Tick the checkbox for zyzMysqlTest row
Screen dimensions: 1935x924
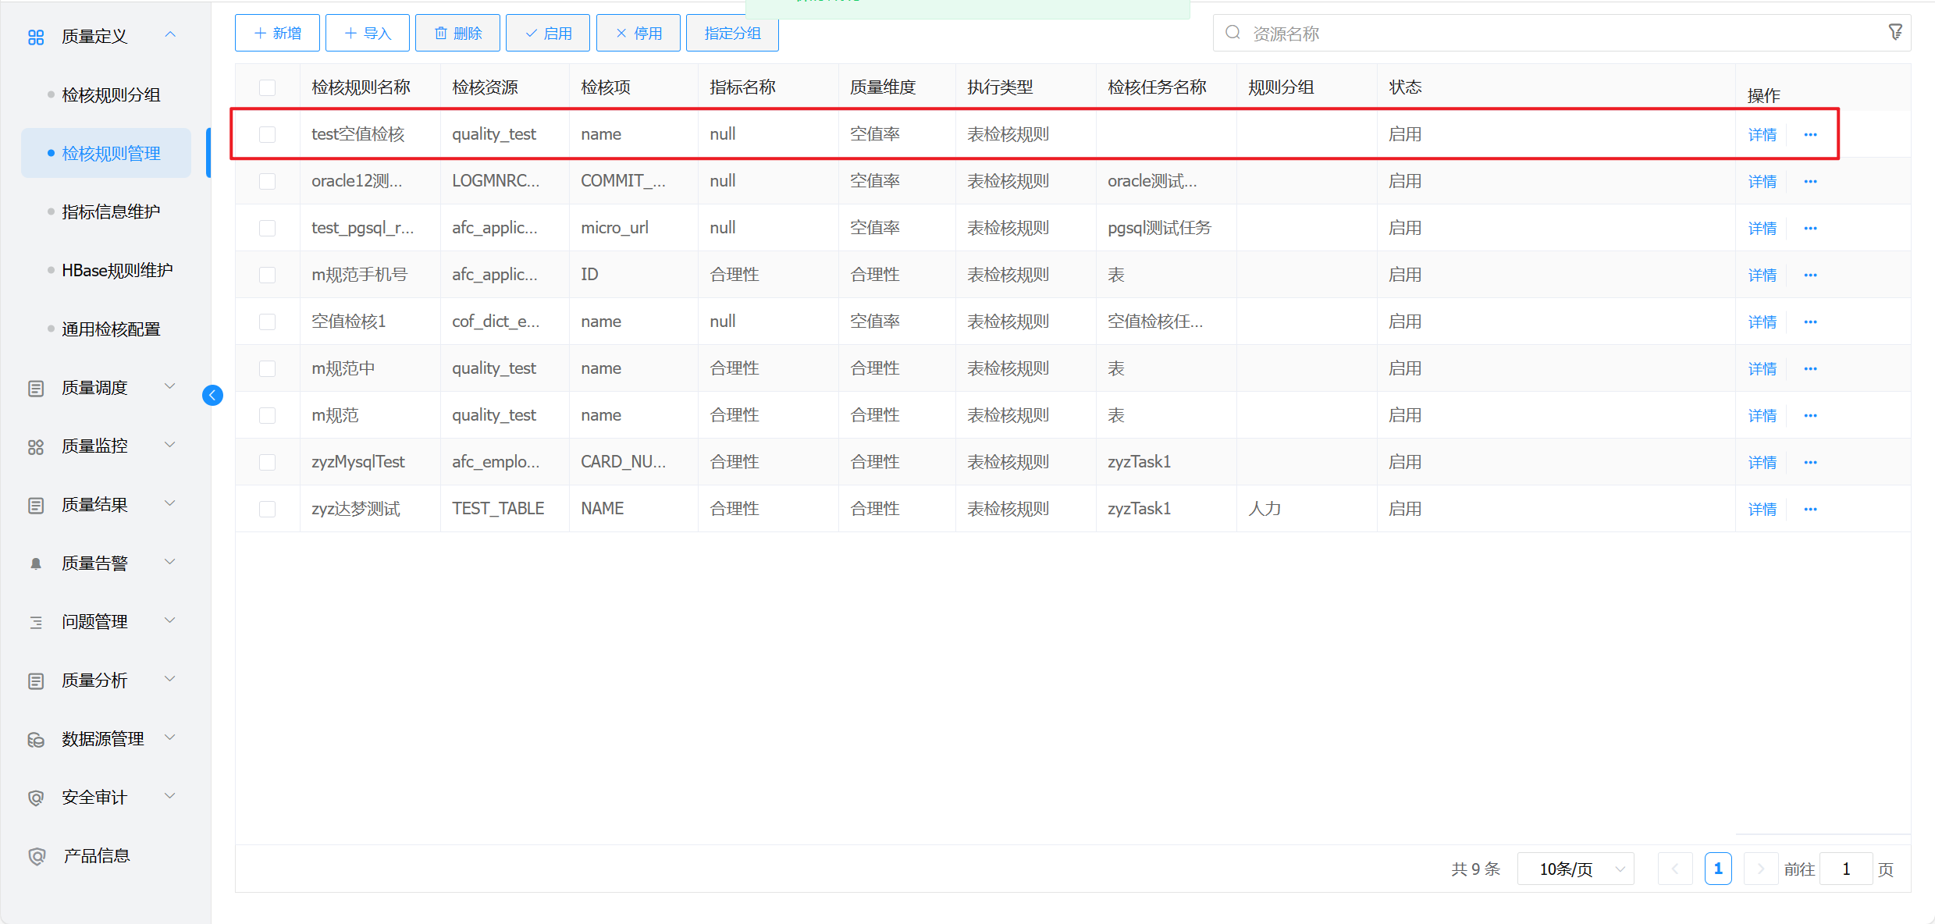pos(268,462)
